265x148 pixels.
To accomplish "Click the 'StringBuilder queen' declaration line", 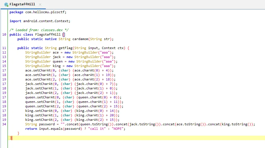I will (71, 61).
